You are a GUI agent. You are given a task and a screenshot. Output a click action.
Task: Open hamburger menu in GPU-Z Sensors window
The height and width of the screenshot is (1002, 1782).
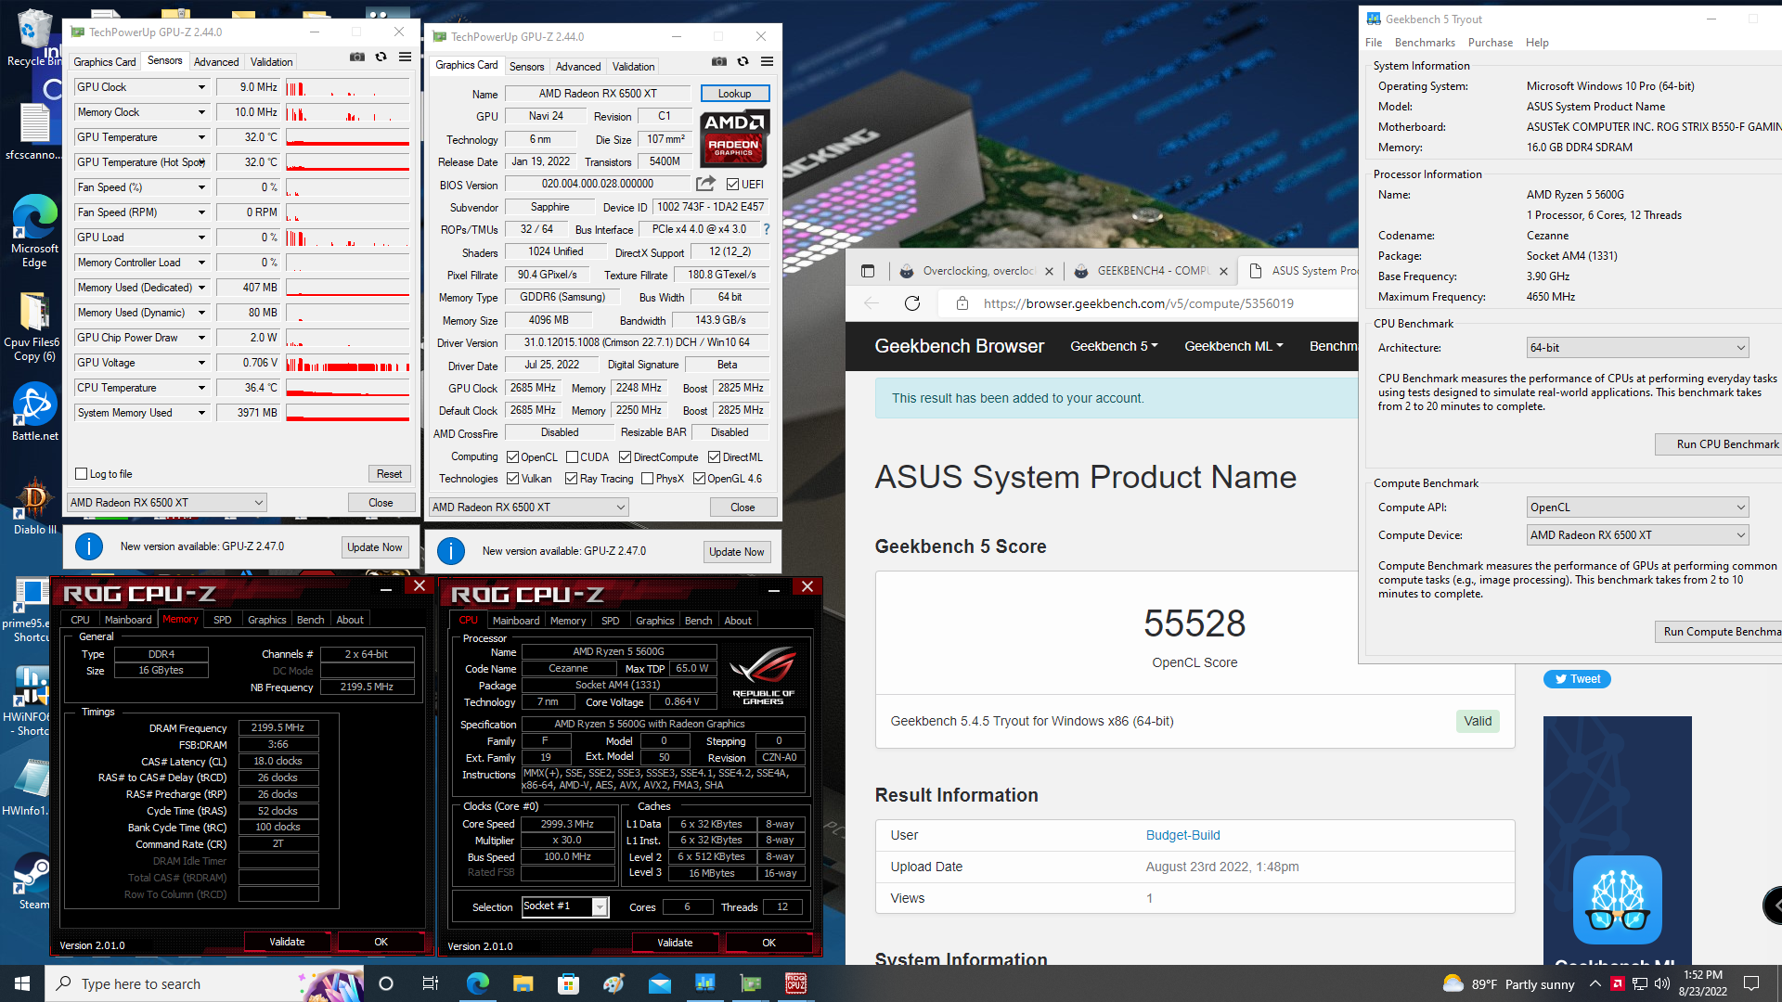(x=405, y=58)
